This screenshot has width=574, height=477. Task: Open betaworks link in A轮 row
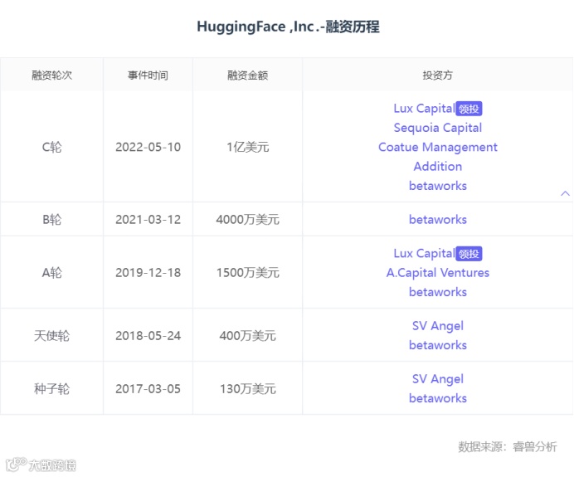pyautogui.click(x=437, y=292)
